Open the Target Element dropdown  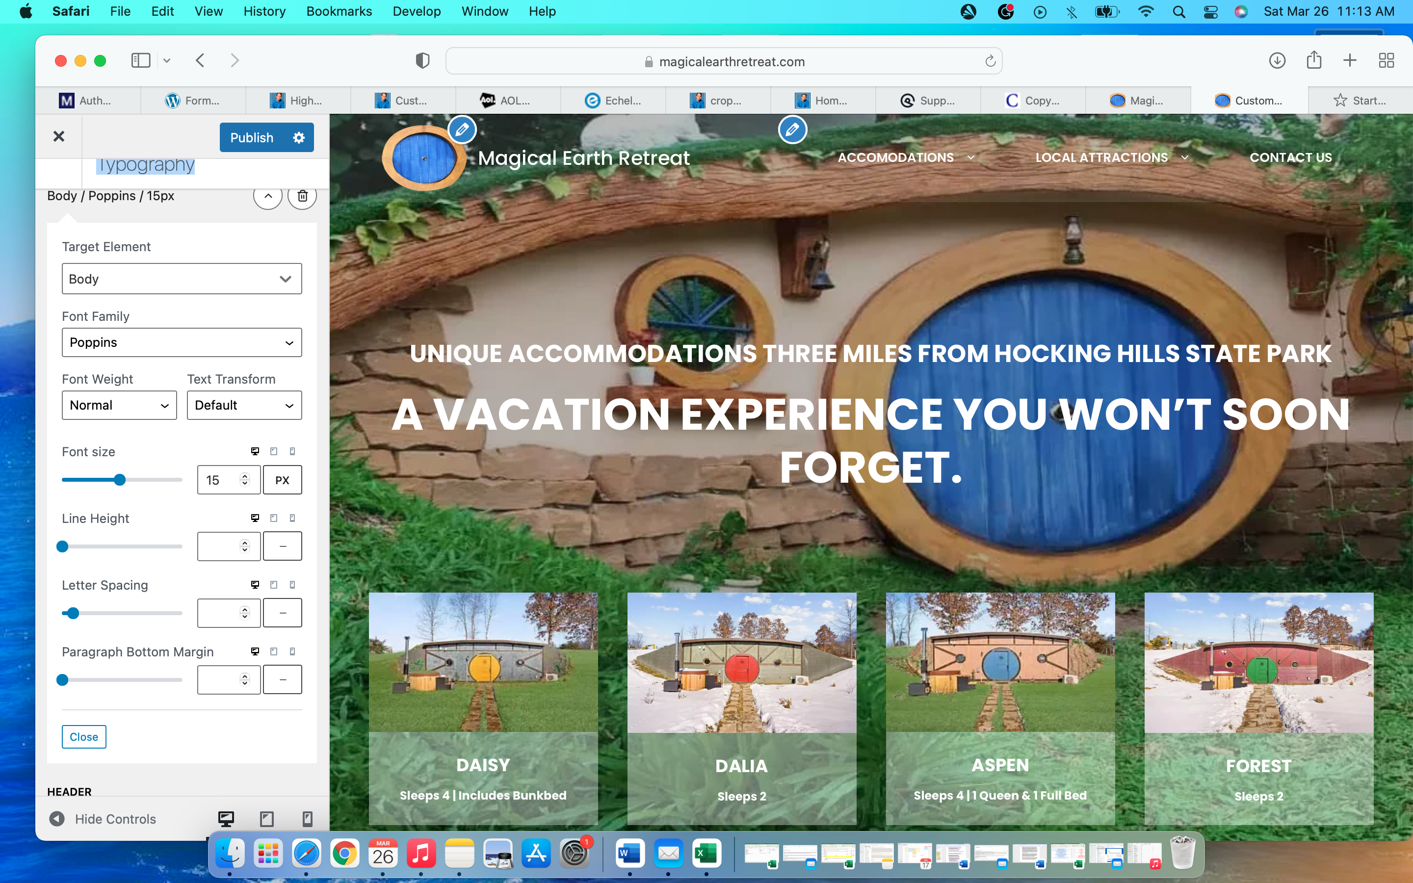click(x=182, y=279)
